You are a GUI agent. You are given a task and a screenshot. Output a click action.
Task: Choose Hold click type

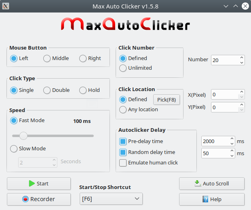coord(89,90)
